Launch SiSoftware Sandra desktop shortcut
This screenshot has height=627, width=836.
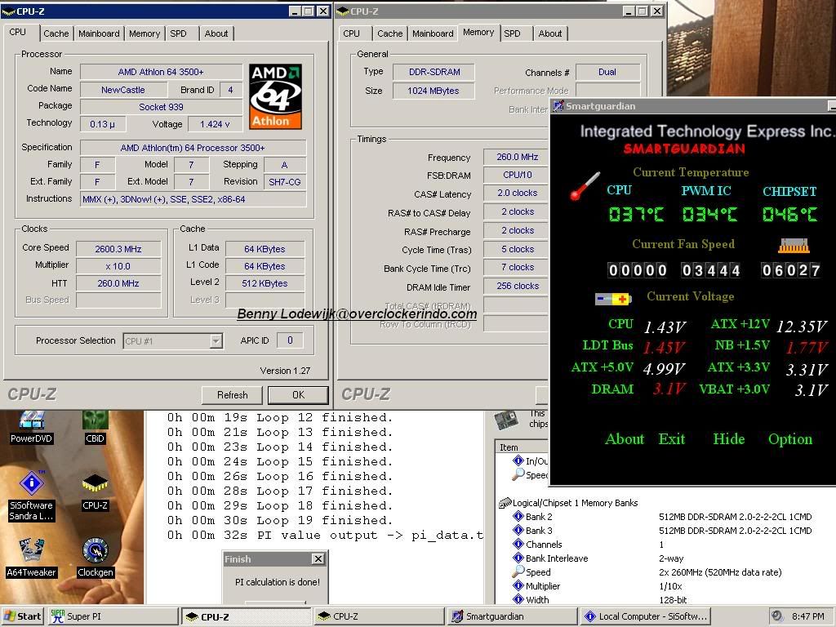(32, 496)
